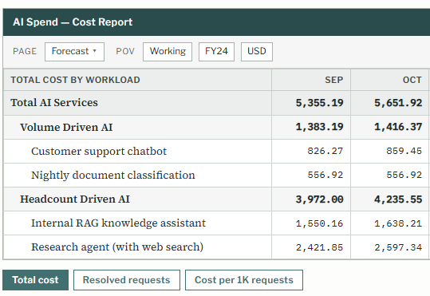Click the POV label
430x296 pixels.
125,51
